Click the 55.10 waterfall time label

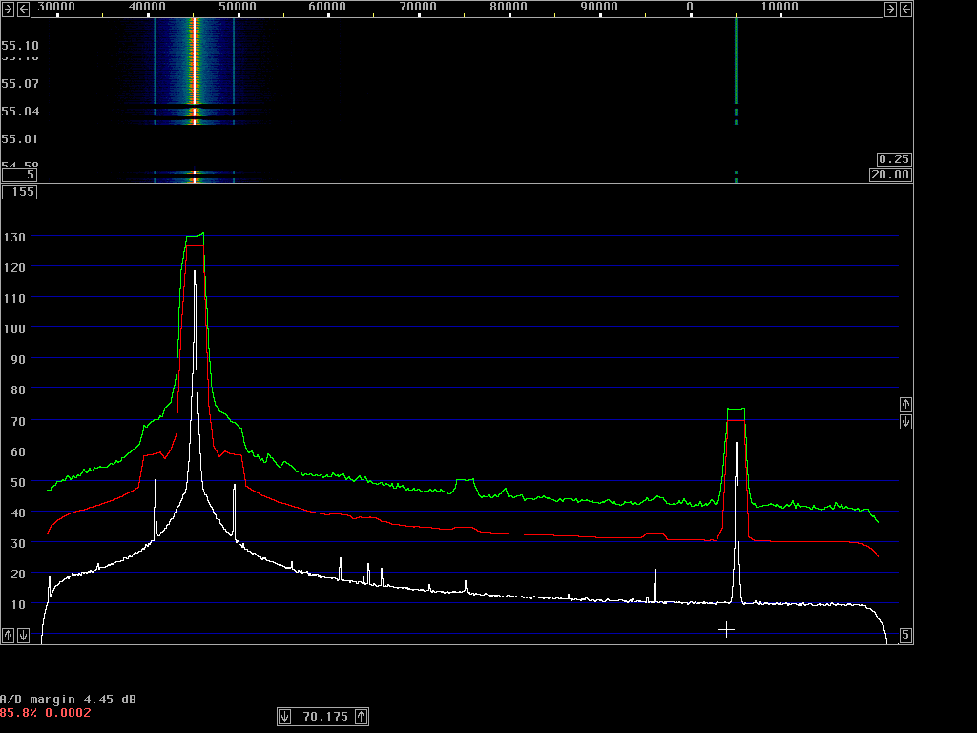(x=20, y=46)
